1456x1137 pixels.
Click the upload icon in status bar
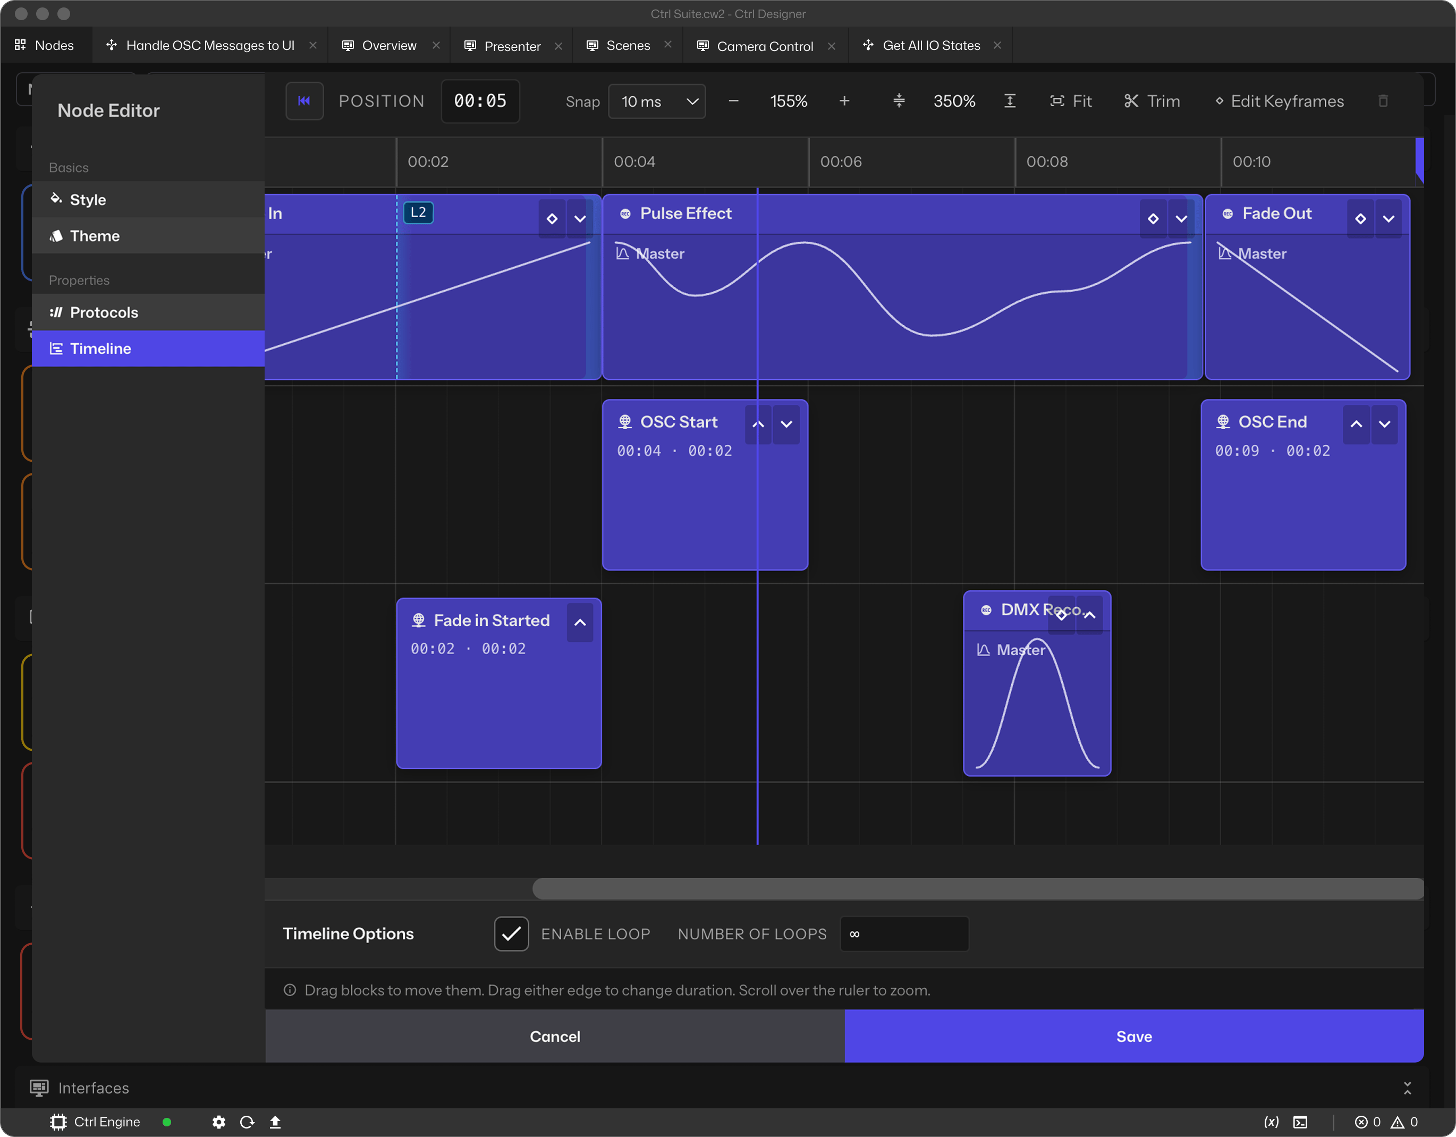pos(275,1122)
